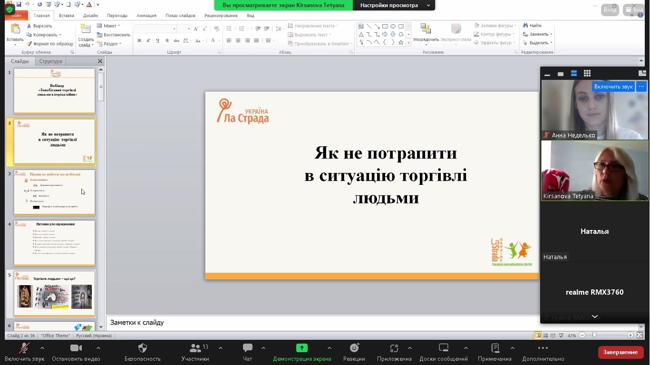Switch to the Animation (Анимация) tab
Screen dimensions: 650x365
point(146,16)
